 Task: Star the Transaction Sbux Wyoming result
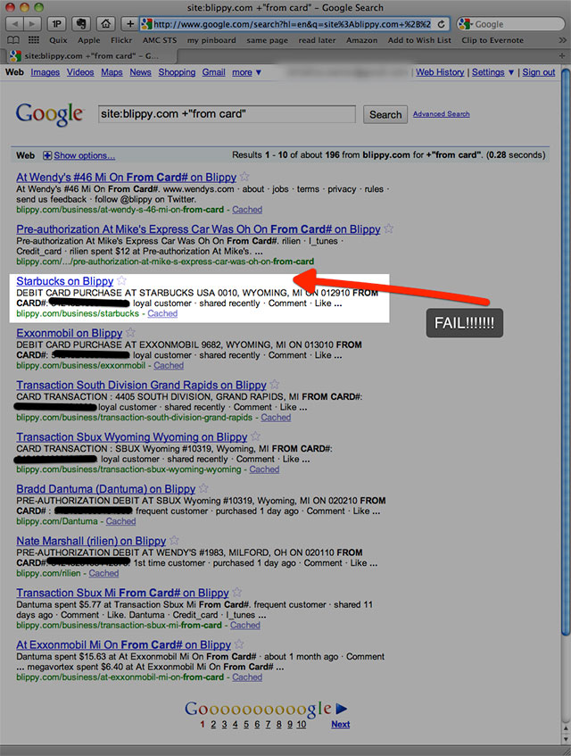pos(255,436)
